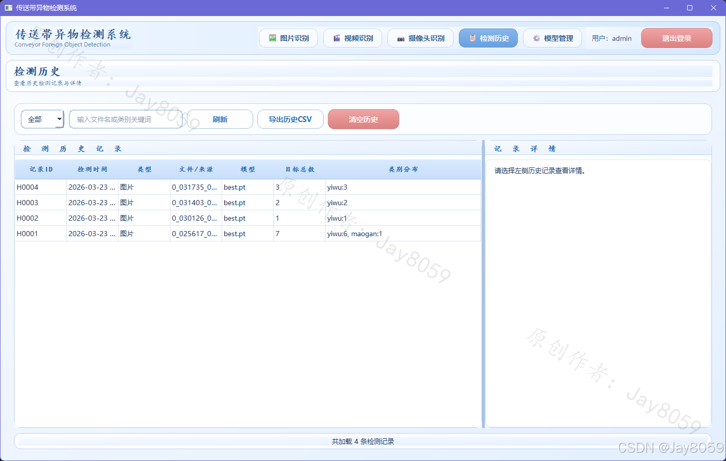Click the 文件/来源 column header

click(196, 170)
